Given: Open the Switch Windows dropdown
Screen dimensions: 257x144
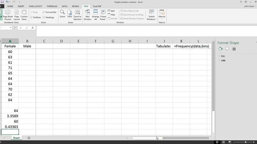Looking at the screenshot, I should click(x=151, y=15).
